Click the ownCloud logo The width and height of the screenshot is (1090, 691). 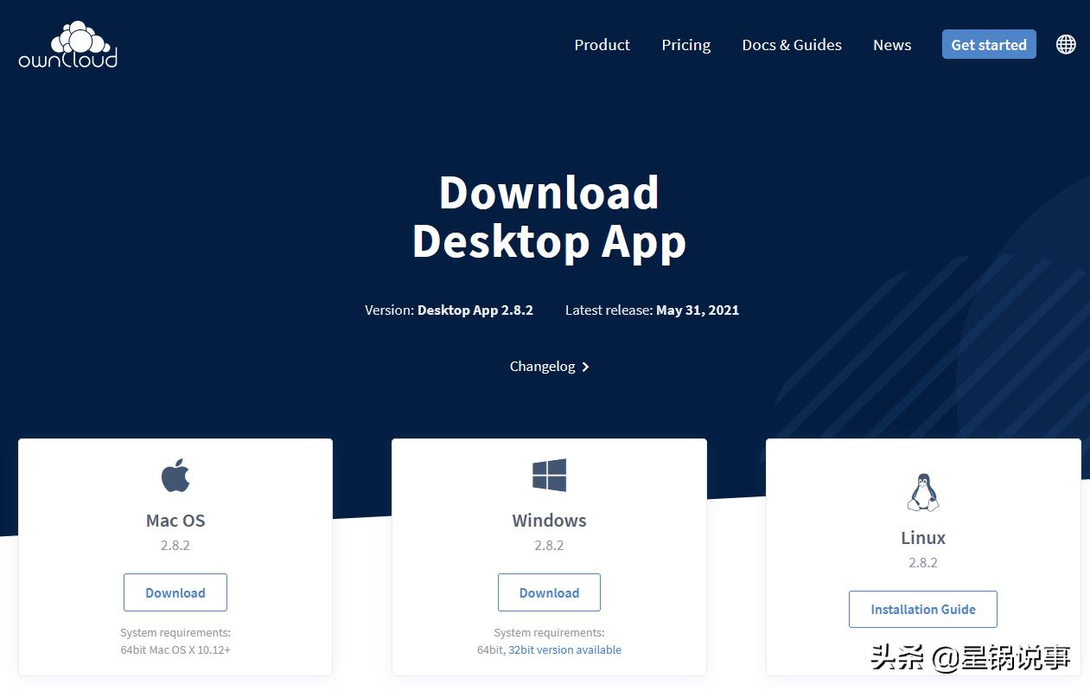pos(68,45)
